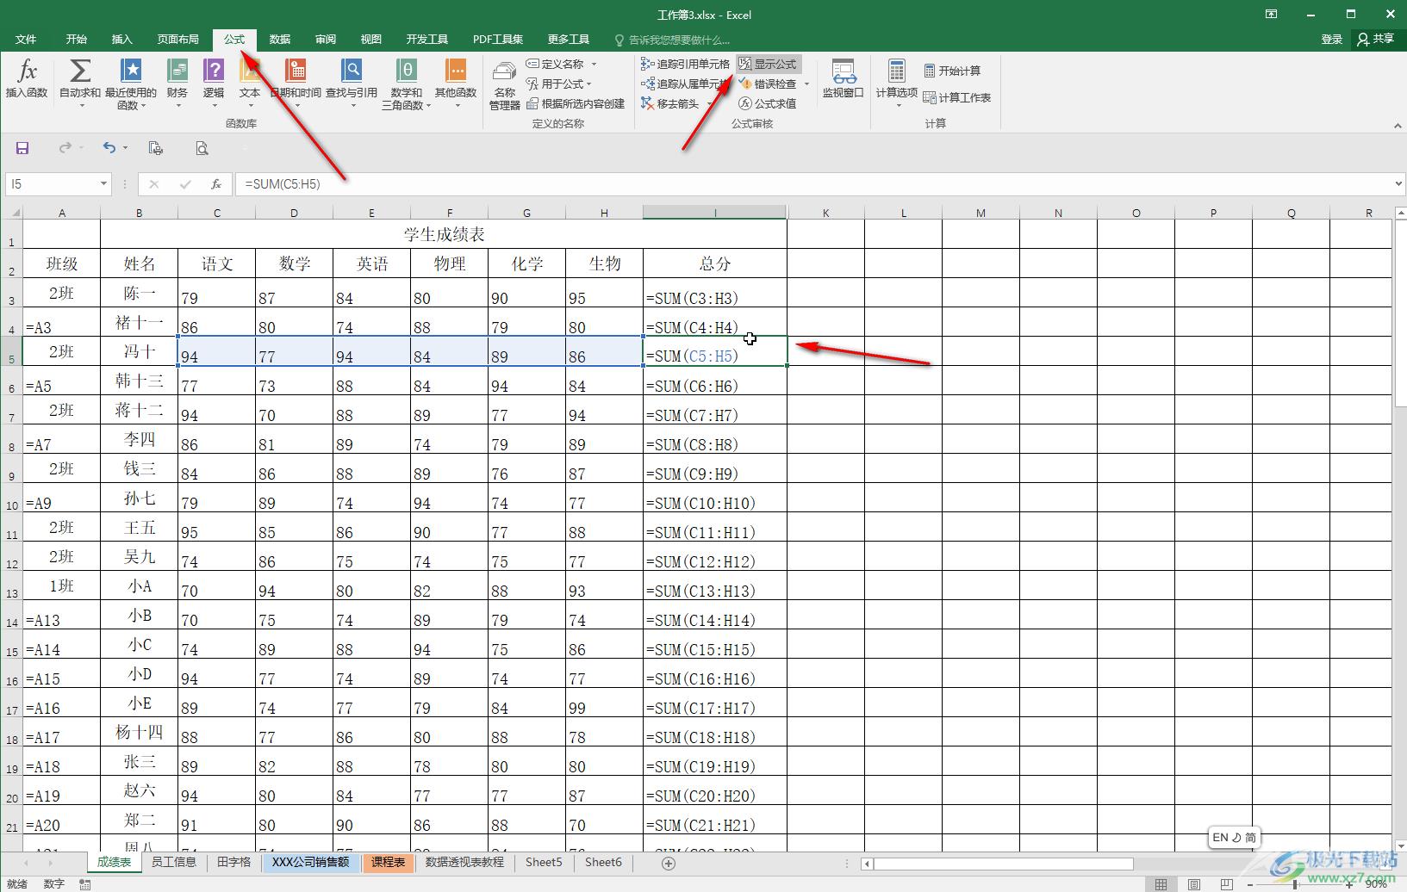
Task: Click Evaluate Formula
Action: click(x=768, y=103)
